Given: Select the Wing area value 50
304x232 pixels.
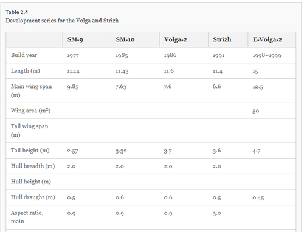Looking at the screenshot, I should [256, 111].
